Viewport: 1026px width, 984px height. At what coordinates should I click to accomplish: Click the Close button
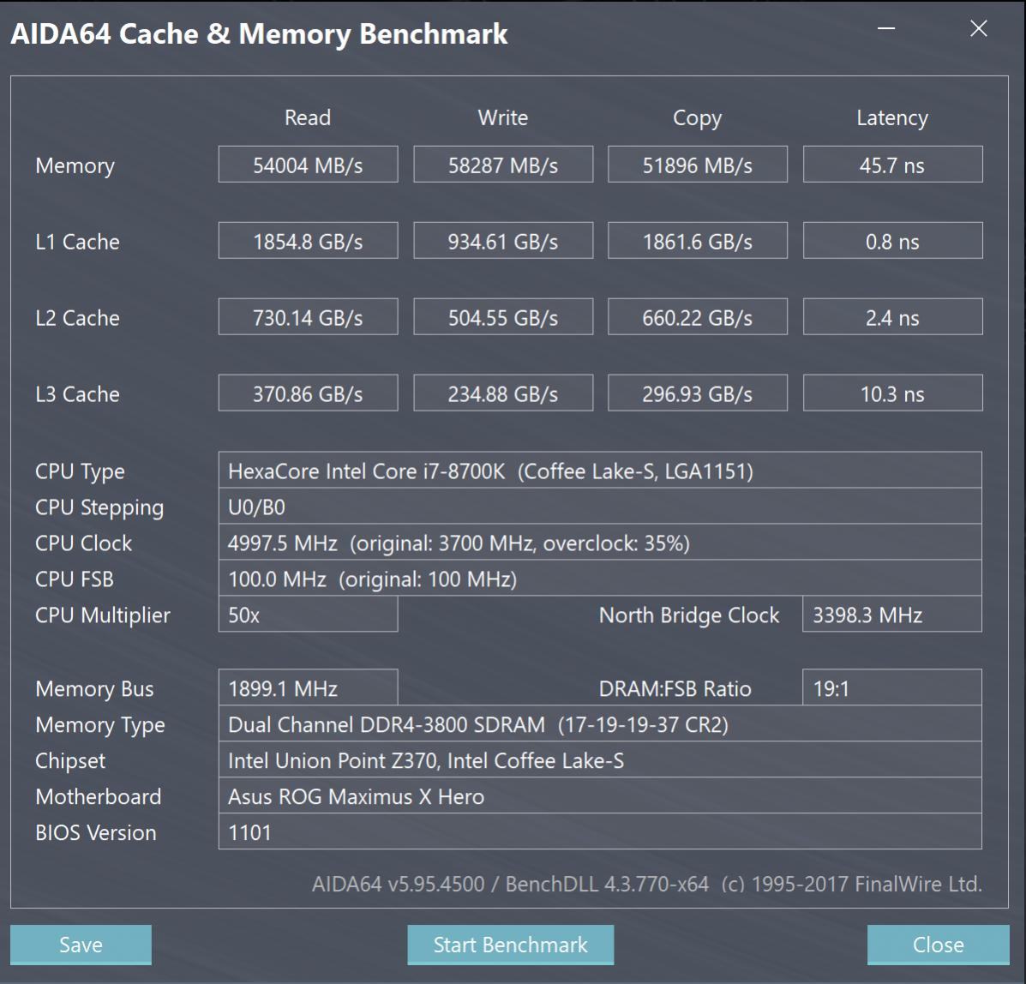(x=938, y=945)
